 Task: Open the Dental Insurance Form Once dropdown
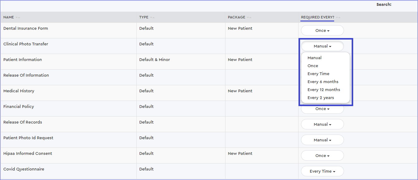(x=322, y=31)
